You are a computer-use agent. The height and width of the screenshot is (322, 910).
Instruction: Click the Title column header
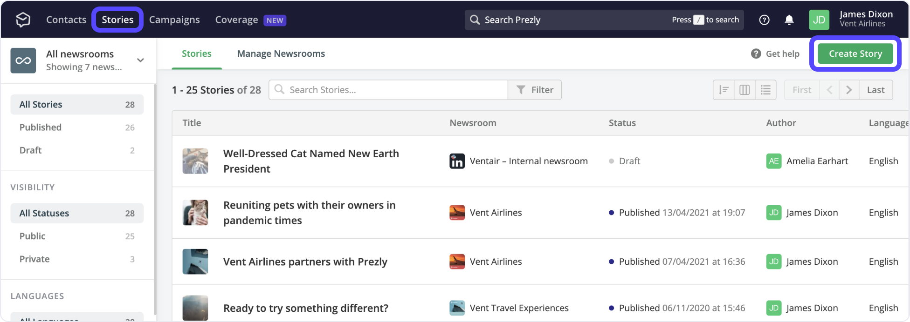tap(192, 123)
